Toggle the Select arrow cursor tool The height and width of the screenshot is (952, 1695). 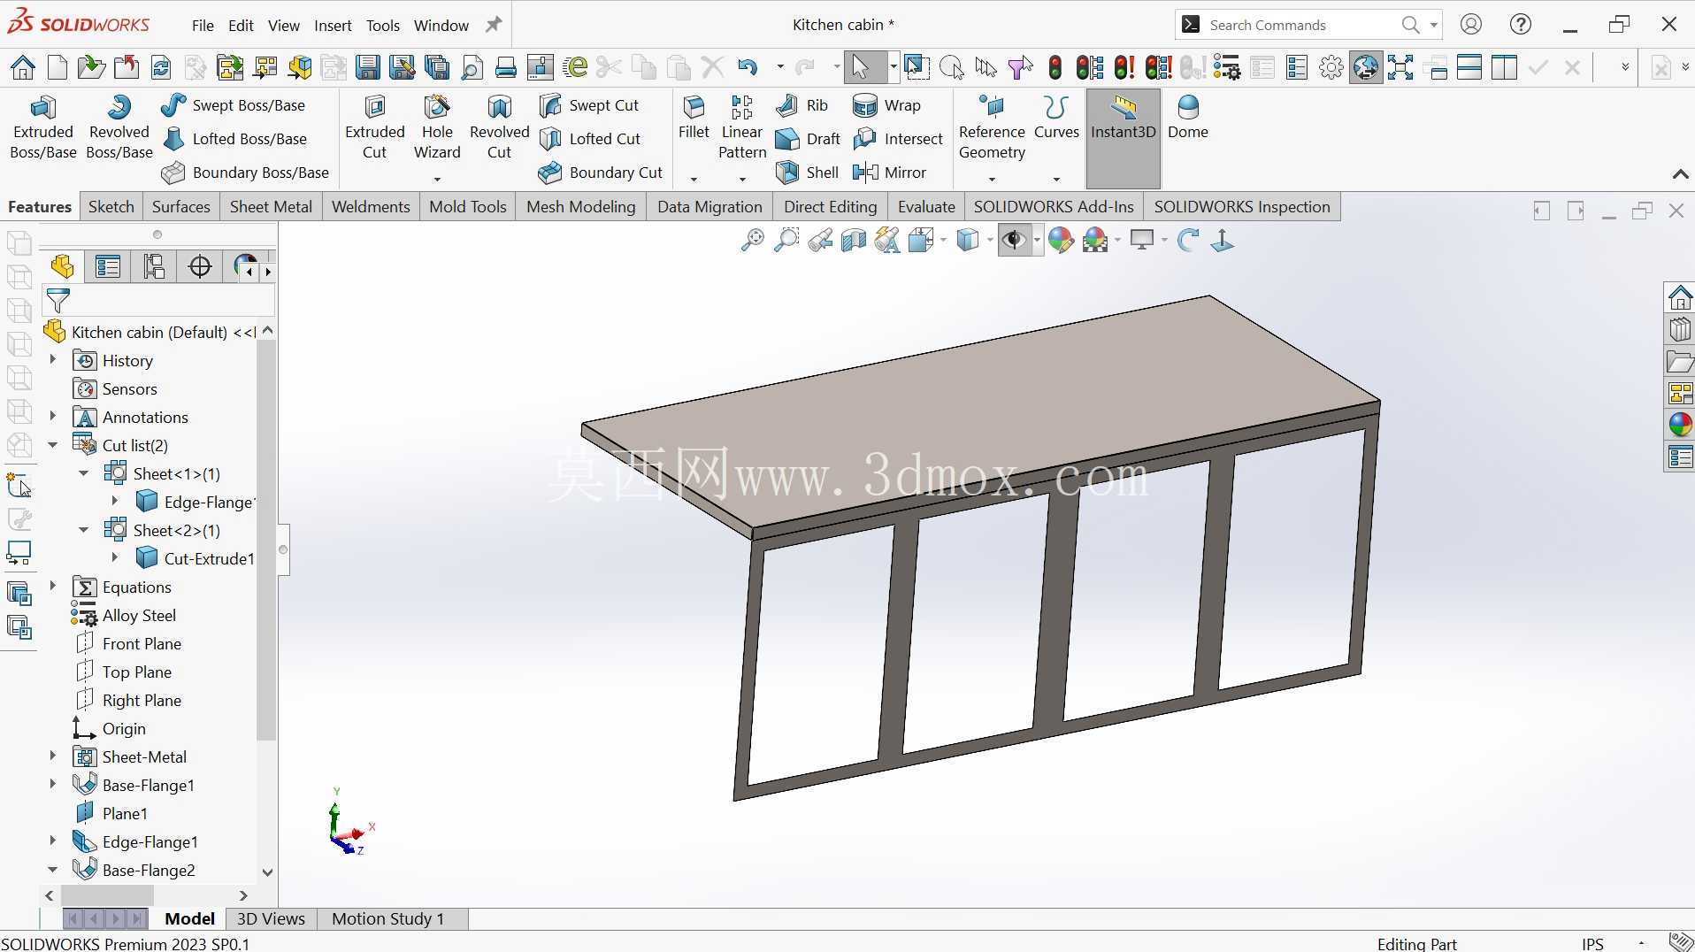[860, 67]
